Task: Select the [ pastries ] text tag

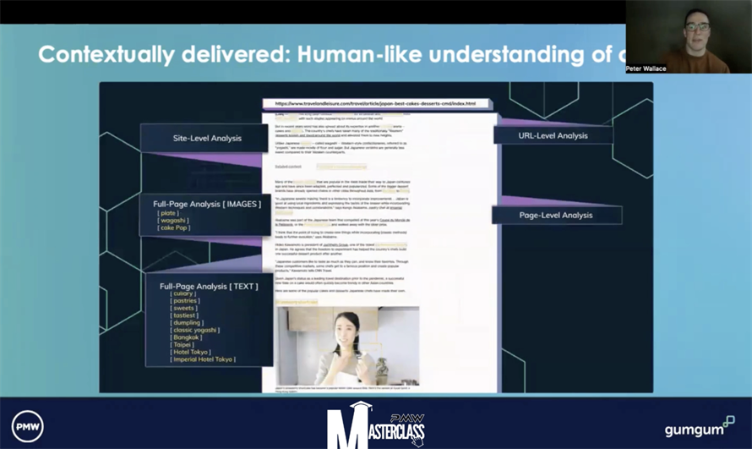Action: coord(185,301)
